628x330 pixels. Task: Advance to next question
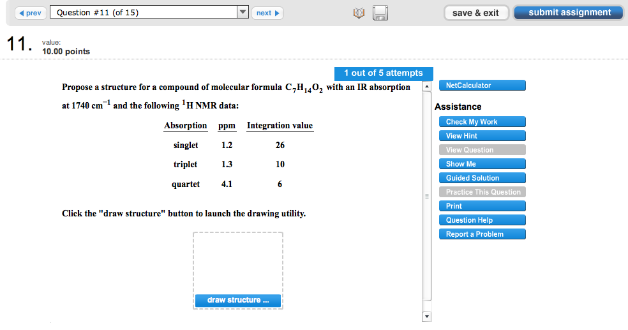pyautogui.click(x=268, y=13)
